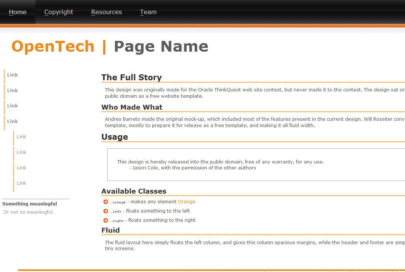Image resolution: width=405 pixels, height=272 pixels.
Task: Click the gray 'Page Name' title text
Action: tap(161, 46)
